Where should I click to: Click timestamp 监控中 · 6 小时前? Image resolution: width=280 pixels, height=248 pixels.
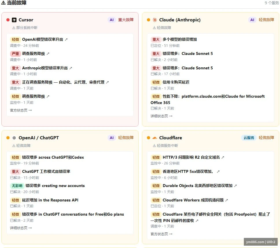tap(164, 178)
